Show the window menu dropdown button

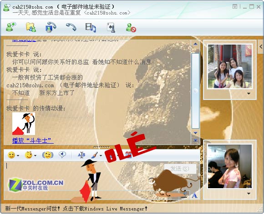tap(235, 6)
